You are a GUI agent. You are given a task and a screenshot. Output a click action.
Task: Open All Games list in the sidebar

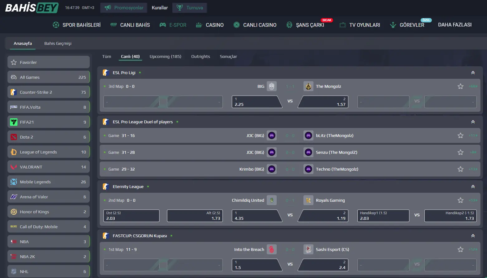pos(49,77)
